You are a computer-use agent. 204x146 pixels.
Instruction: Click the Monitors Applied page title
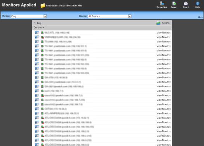[19, 5]
